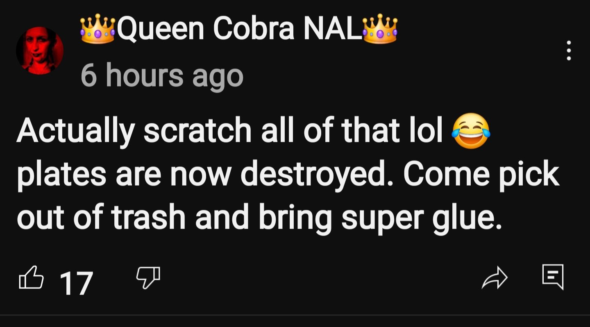This screenshot has width=590, height=327.
Task: Select the like count 17
Action: (x=77, y=283)
